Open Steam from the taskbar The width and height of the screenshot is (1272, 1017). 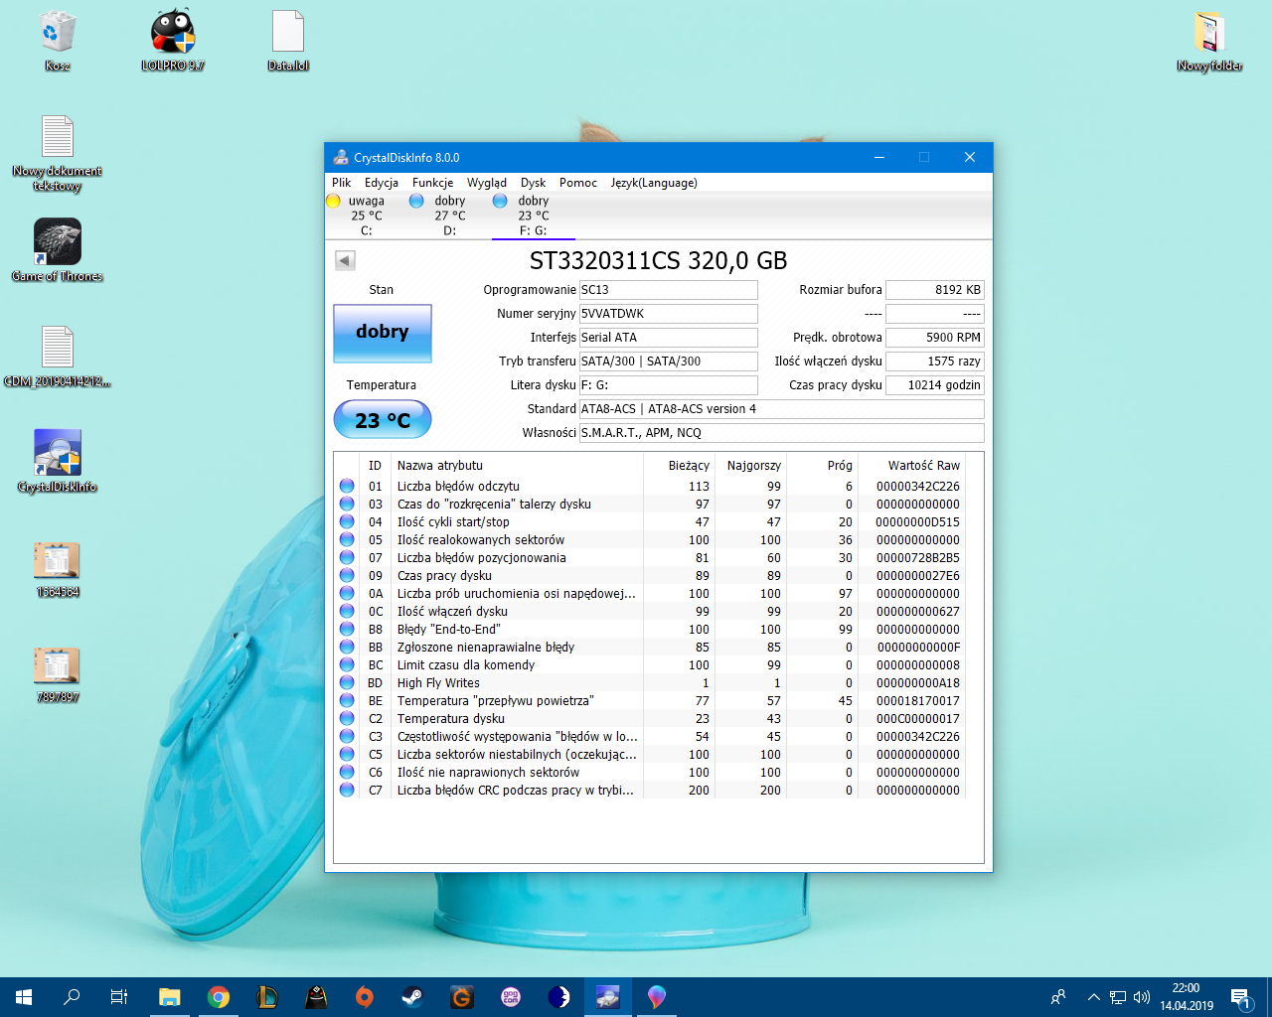413,997
